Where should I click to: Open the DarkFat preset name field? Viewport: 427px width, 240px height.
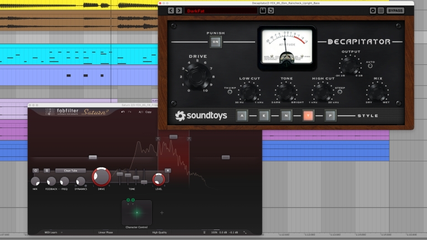click(x=221, y=11)
